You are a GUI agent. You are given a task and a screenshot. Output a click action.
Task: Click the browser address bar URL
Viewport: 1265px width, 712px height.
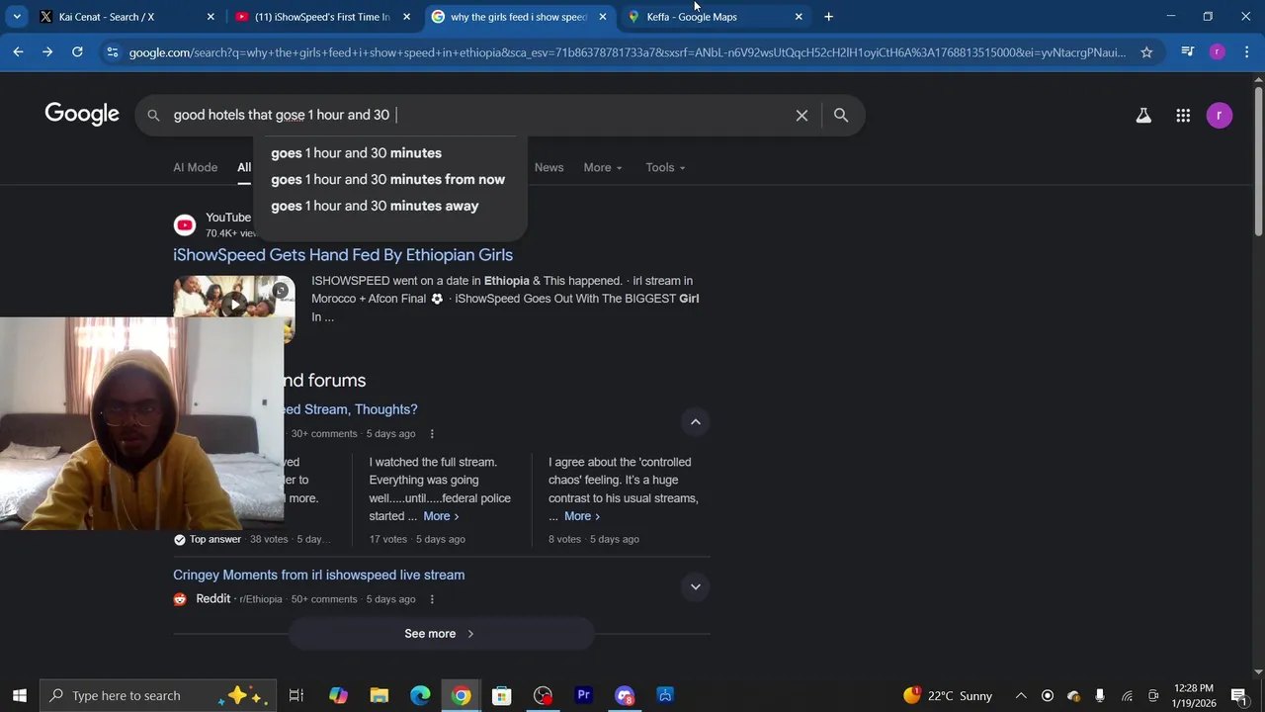[x=628, y=52]
